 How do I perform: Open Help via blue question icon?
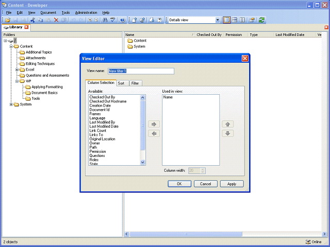(123, 20)
